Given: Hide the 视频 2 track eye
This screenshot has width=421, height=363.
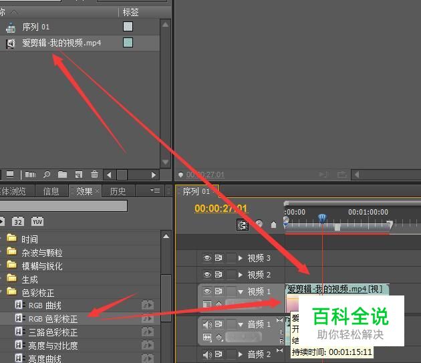Looking at the screenshot, I should [207, 275].
